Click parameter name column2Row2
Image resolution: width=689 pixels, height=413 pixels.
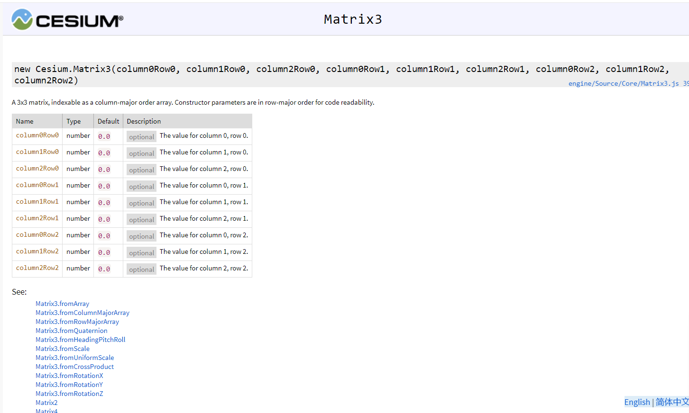coord(37,268)
